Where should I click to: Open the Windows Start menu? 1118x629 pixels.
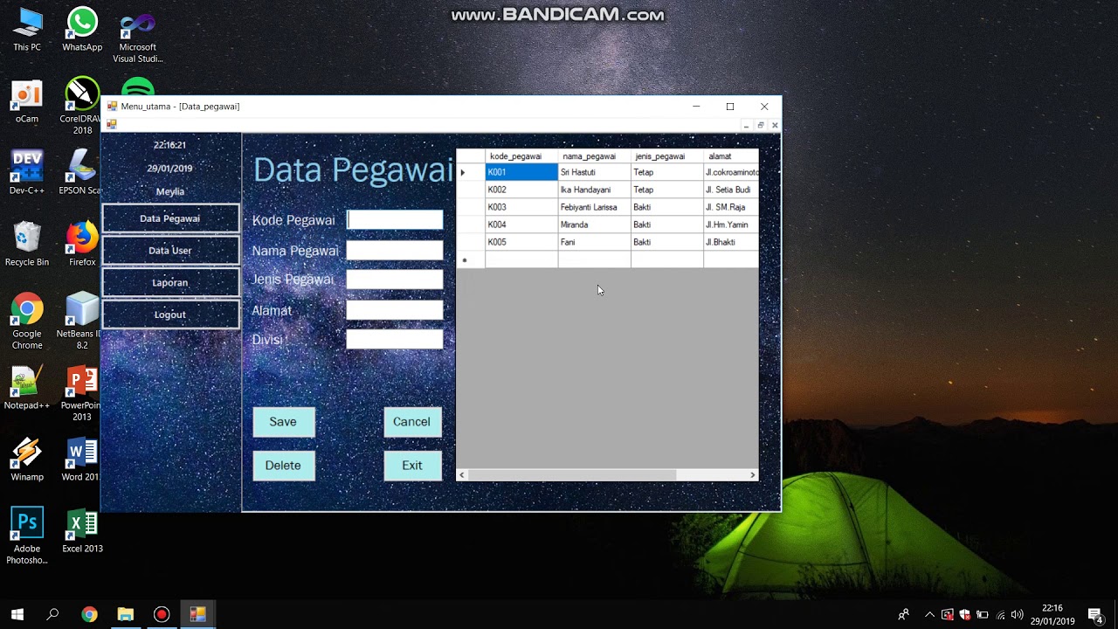[x=17, y=614]
